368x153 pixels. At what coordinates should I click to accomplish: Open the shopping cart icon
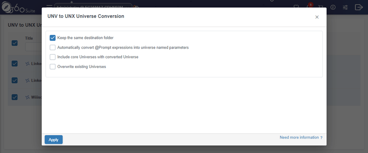tap(320, 7)
